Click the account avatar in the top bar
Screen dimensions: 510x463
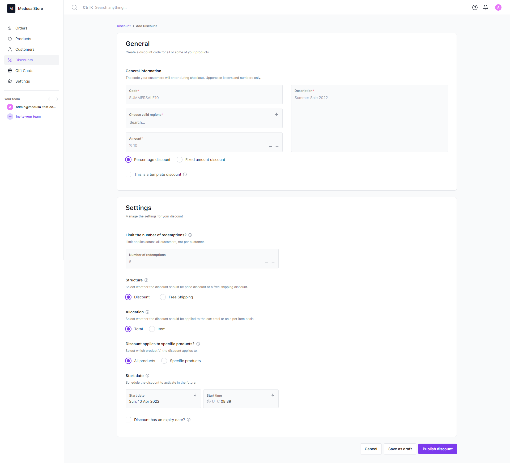498,7
